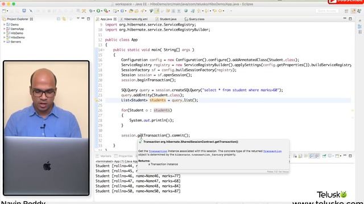Click the Quick Access search field

tap(327, 11)
